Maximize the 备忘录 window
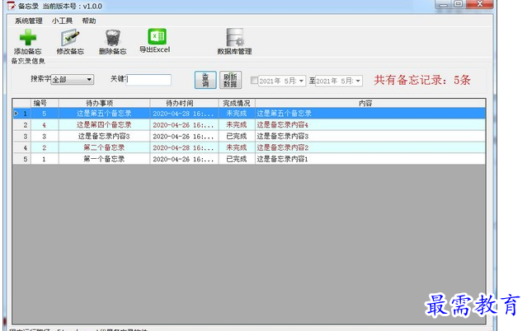This screenshot has width=527, height=331. 459,4
